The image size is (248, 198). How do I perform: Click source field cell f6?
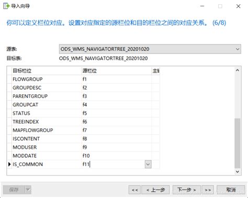(x=117, y=122)
